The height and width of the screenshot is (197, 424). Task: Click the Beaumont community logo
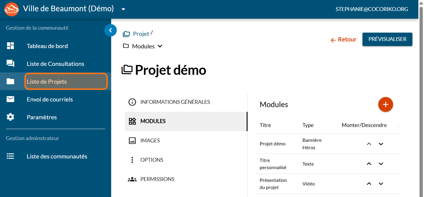tap(12, 9)
